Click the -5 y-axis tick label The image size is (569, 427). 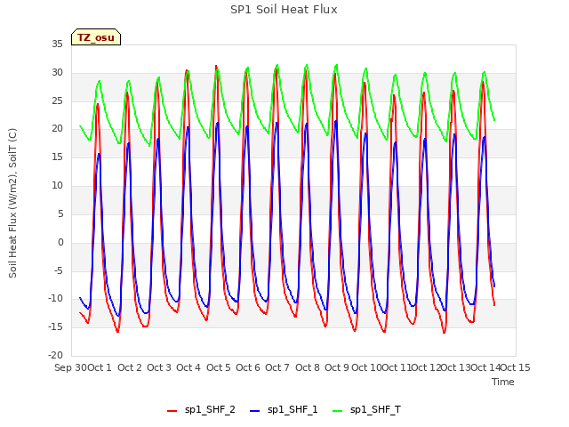coord(58,270)
